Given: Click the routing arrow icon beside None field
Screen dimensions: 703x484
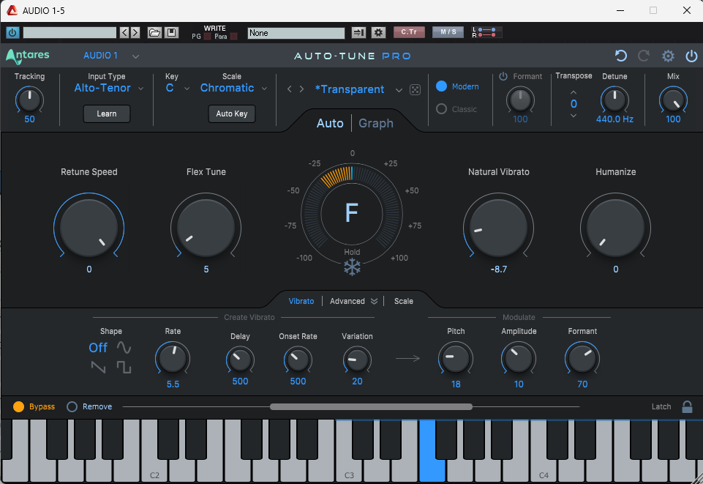Looking at the screenshot, I should (x=358, y=32).
